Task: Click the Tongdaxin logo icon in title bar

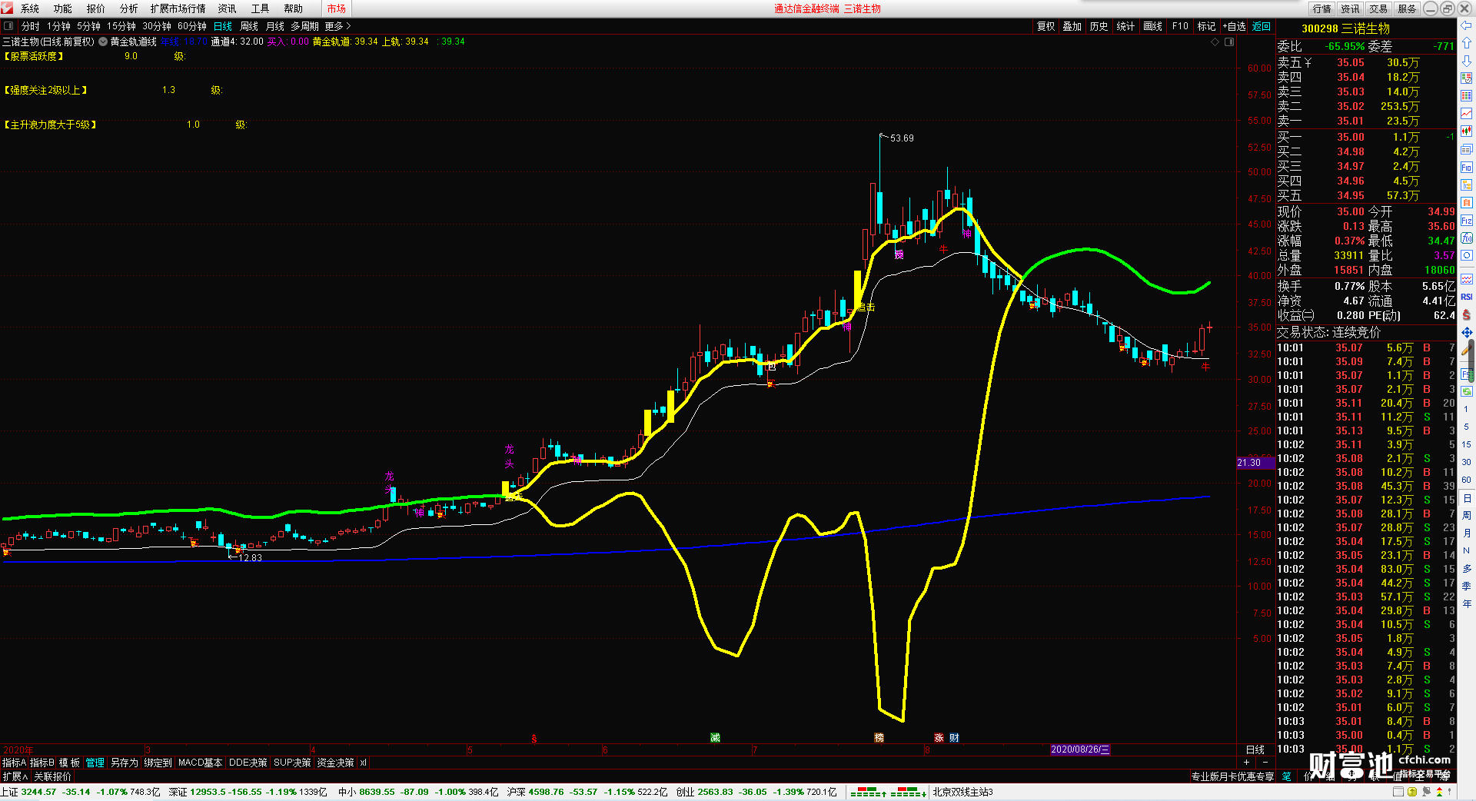Action: click(7, 8)
